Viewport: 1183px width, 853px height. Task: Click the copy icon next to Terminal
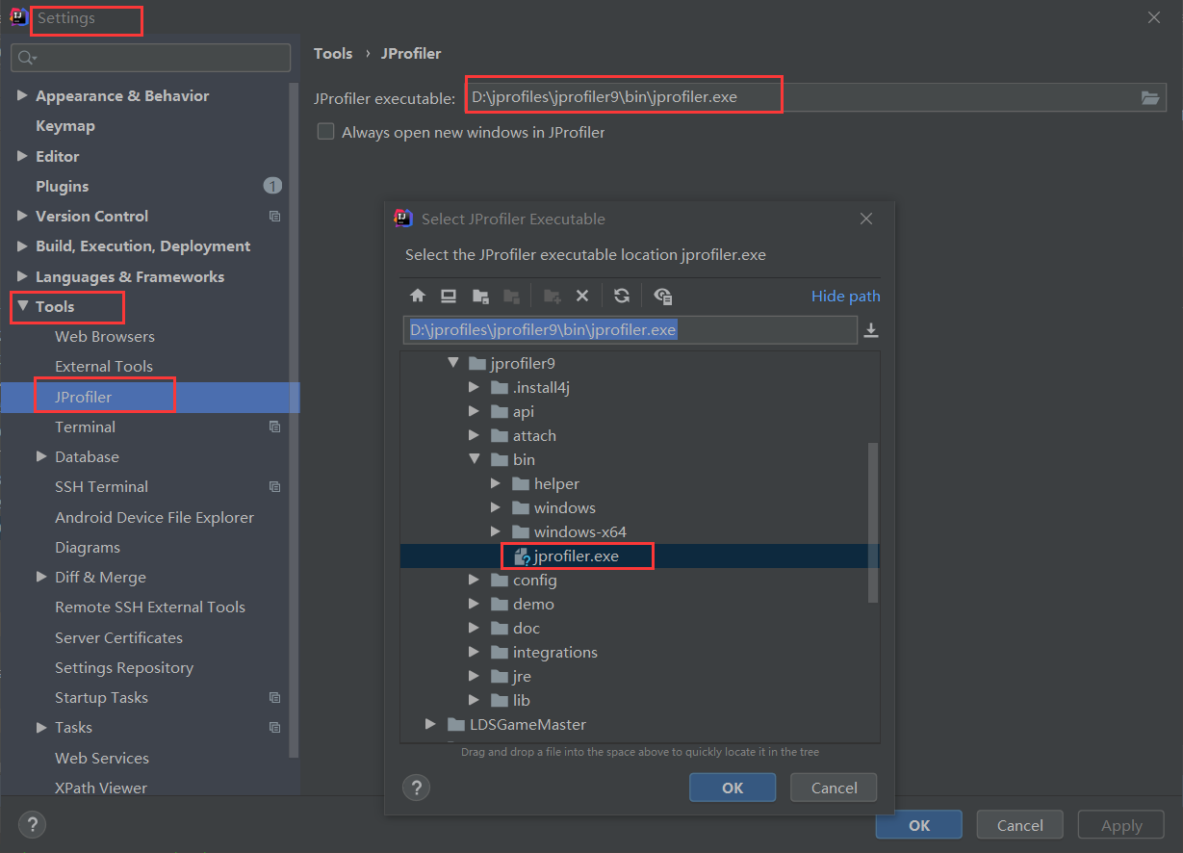(275, 426)
